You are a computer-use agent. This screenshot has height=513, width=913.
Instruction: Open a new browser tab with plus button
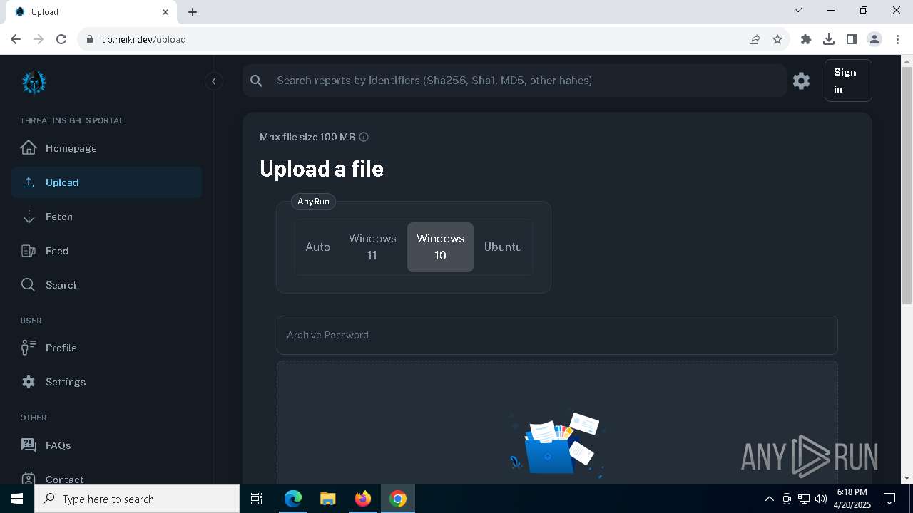193,12
